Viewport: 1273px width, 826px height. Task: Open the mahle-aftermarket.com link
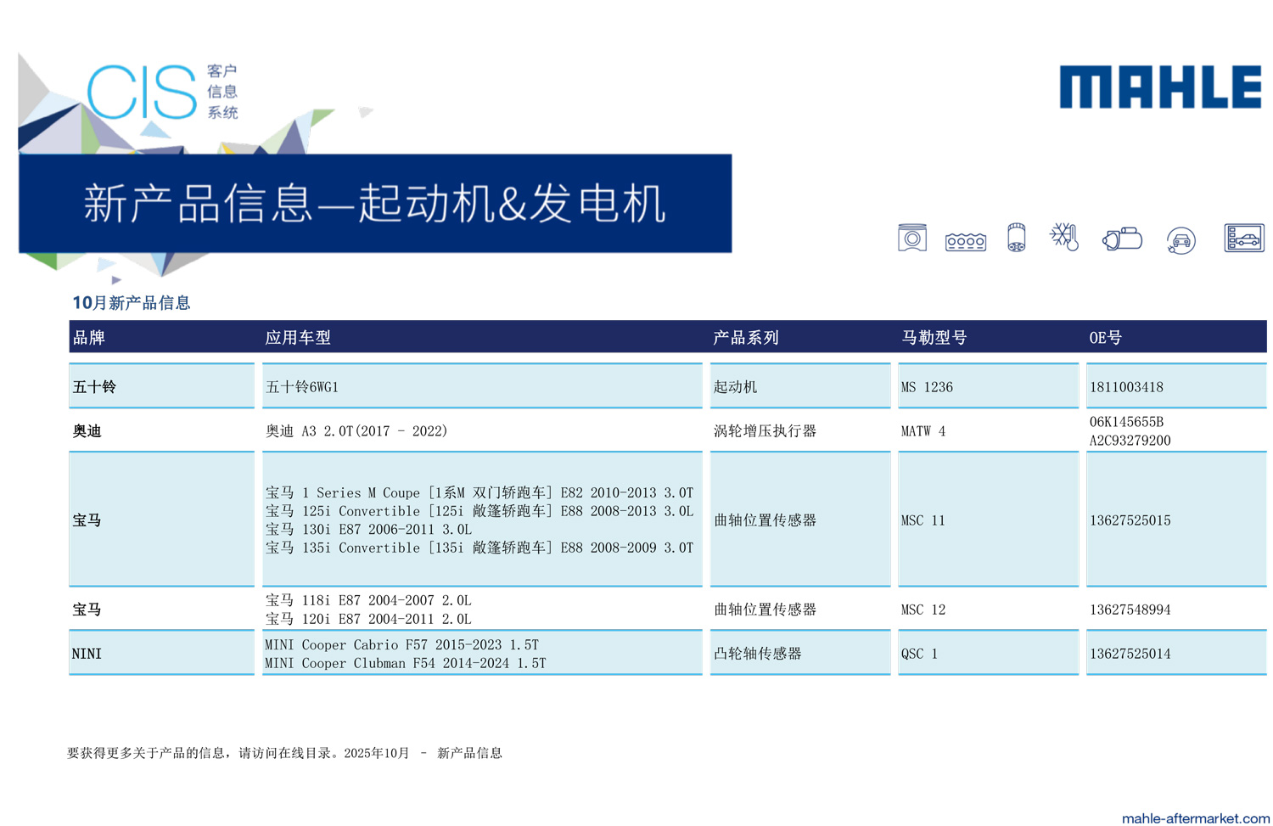(x=1195, y=818)
